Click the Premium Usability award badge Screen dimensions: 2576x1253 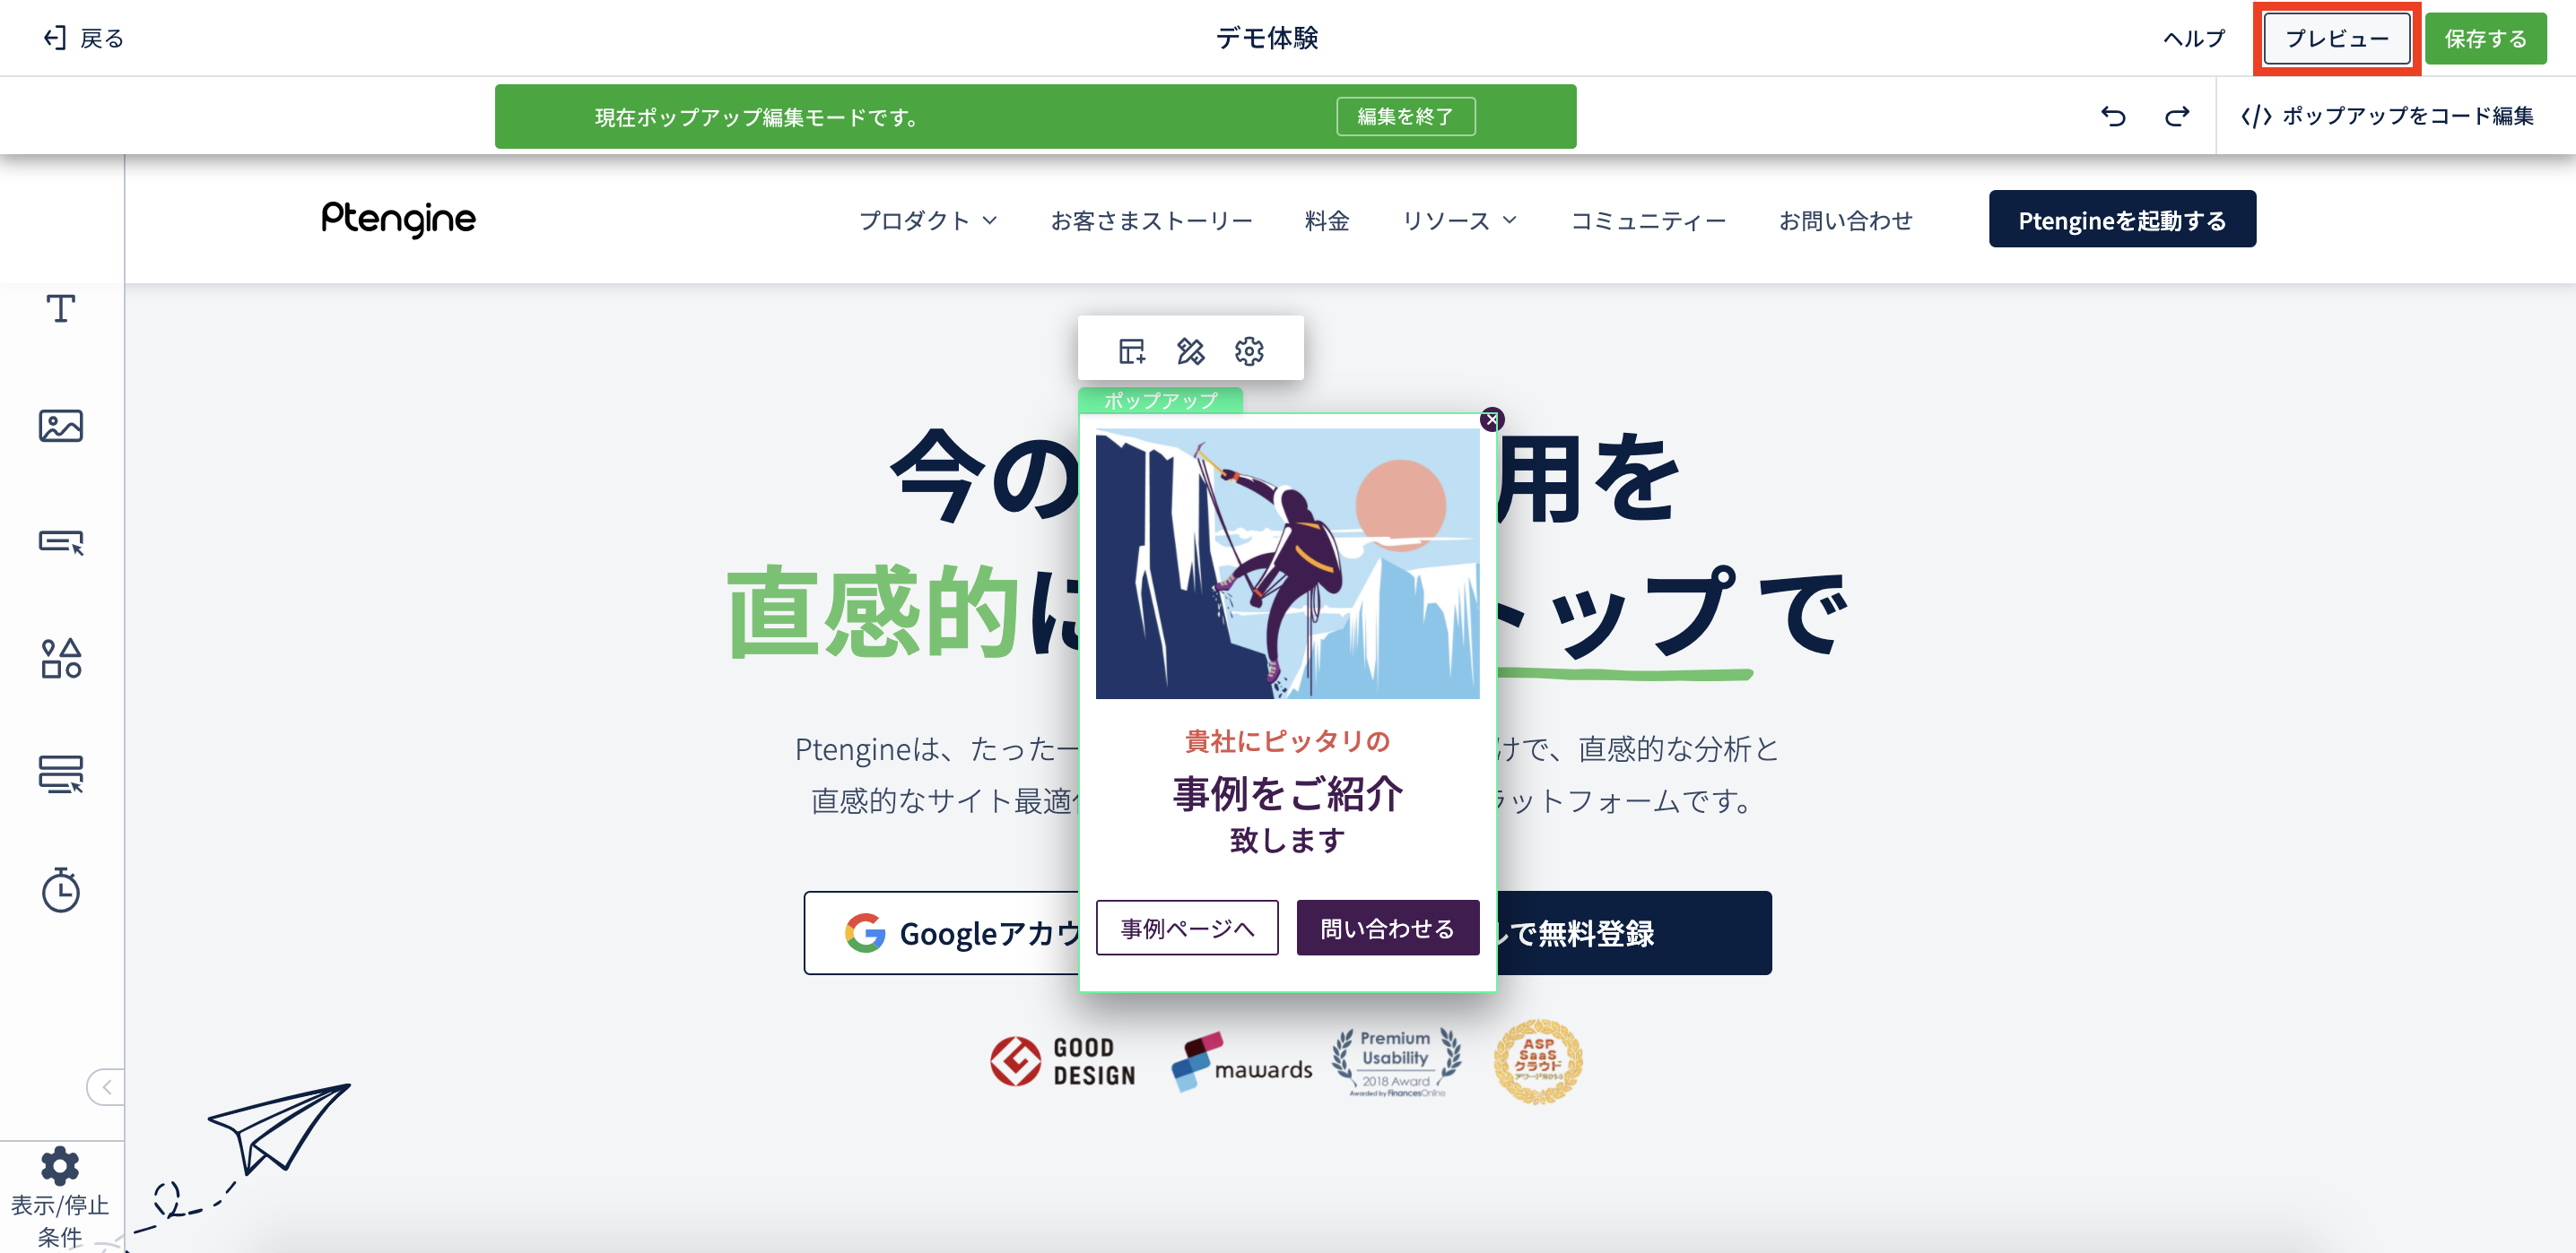coord(1396,1062)
